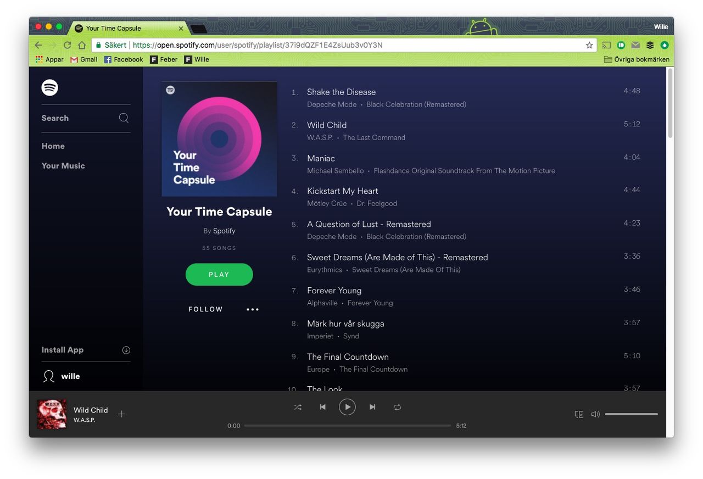Open Your Music in sidebar
703x479 pixels.
tap(63, 166)
